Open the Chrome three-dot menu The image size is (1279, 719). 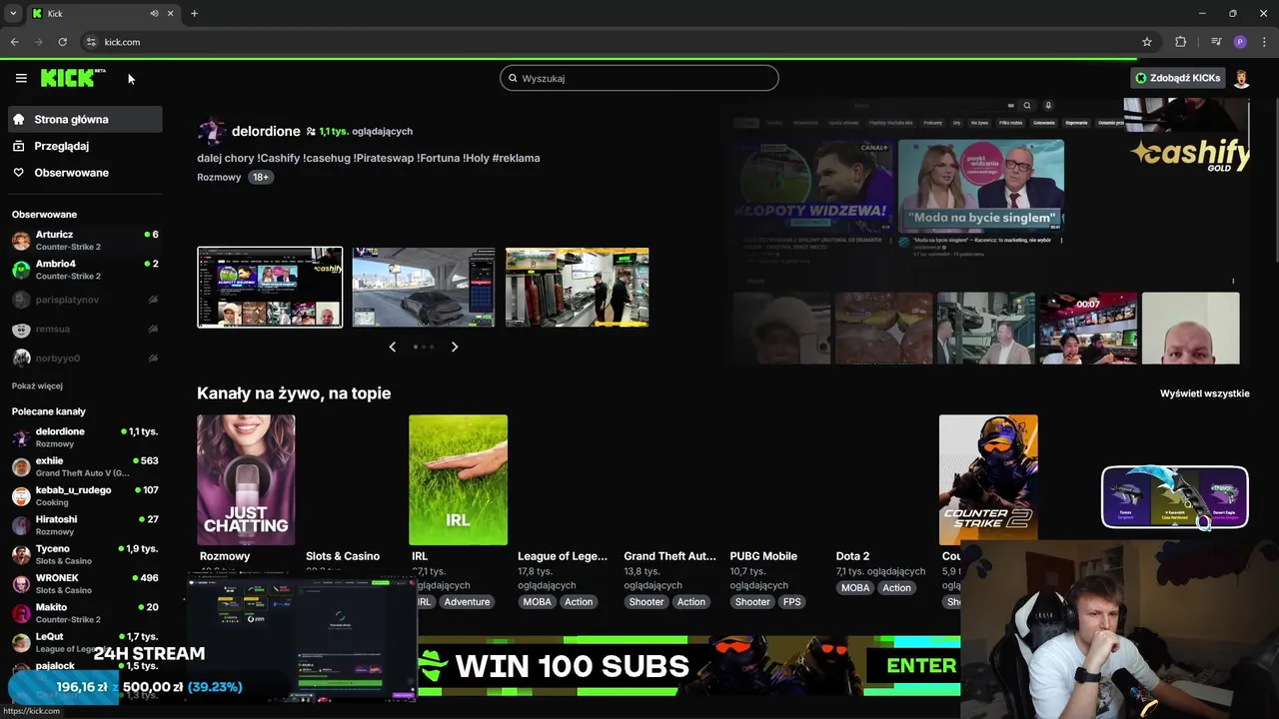click(x=1264, y=42)
